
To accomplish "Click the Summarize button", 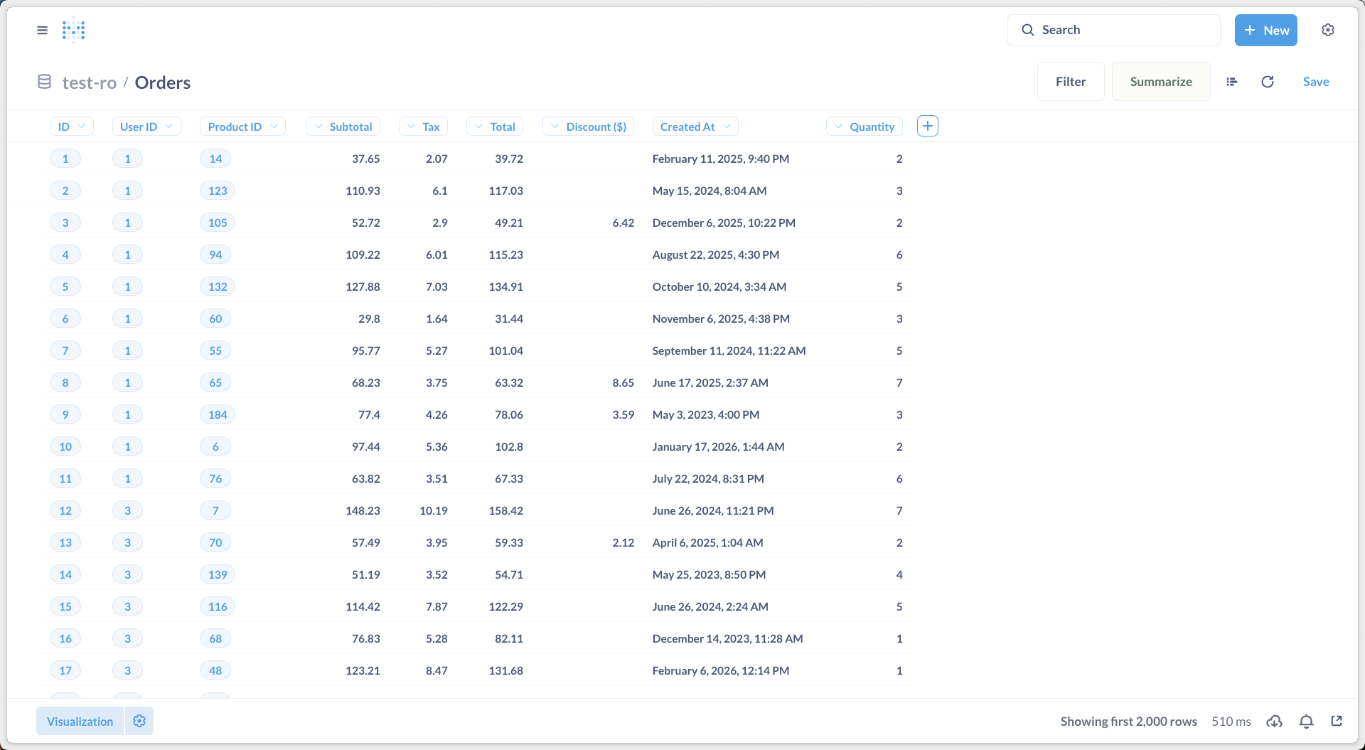I will click(1160, 82).
